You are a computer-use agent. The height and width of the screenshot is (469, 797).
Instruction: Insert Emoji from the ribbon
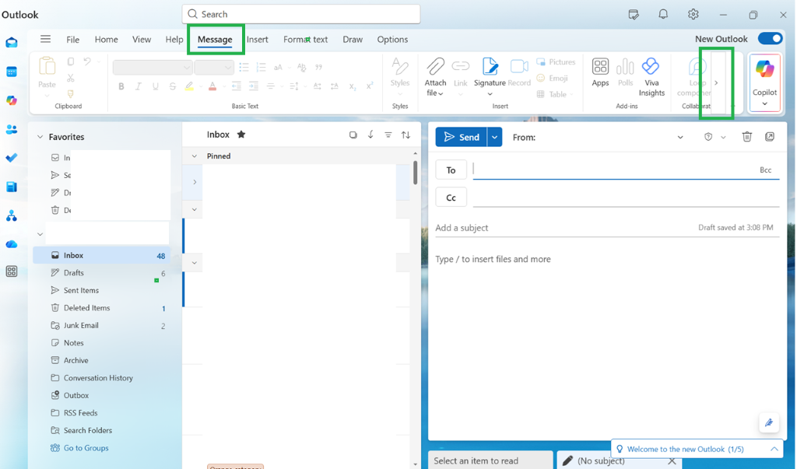tap(552, 78)
